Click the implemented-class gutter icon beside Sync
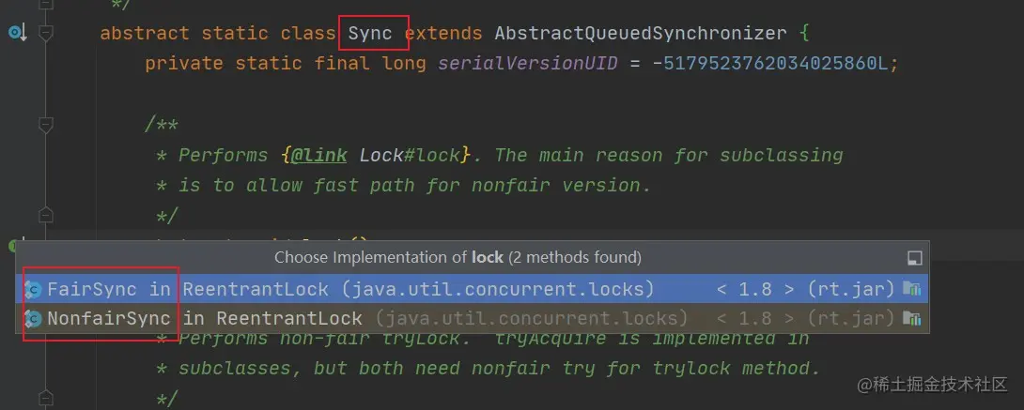Screen dimensions: 1024x410 [x=17, y=32]
